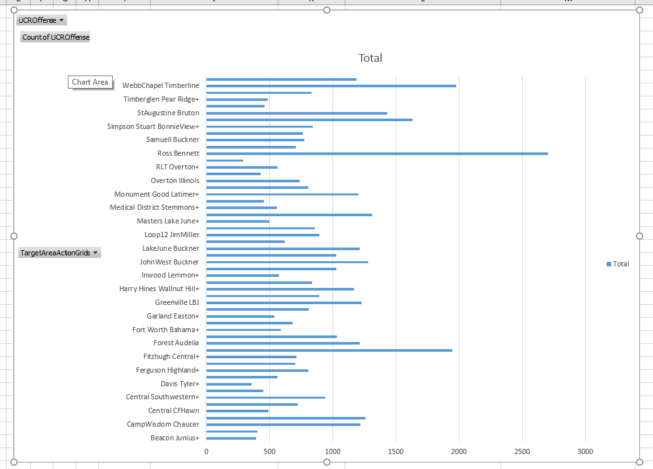Screen dimensions: 653x469
Task: Click the StAugustine Bruton axis label
Action: [x=168, y=113]
